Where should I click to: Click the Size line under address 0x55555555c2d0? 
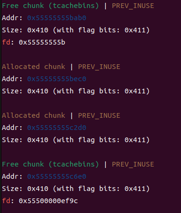76,140
